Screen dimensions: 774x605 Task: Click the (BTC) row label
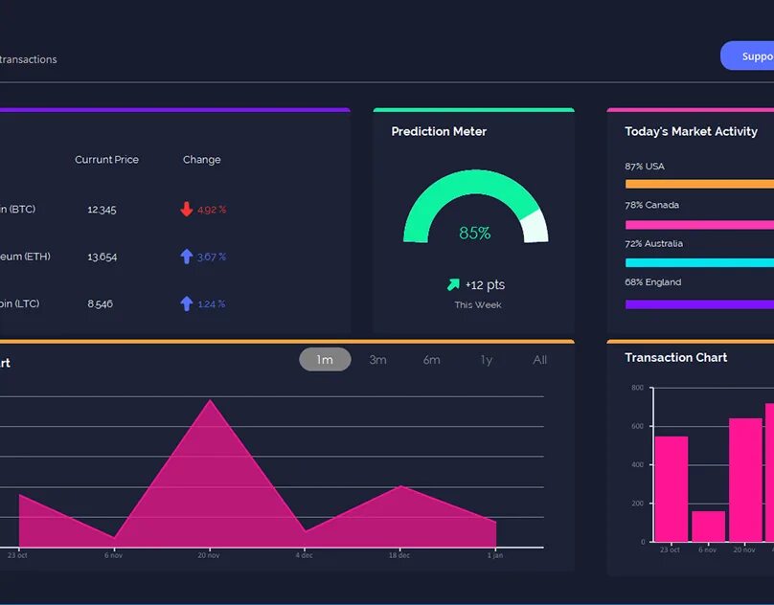coord(18,210)
